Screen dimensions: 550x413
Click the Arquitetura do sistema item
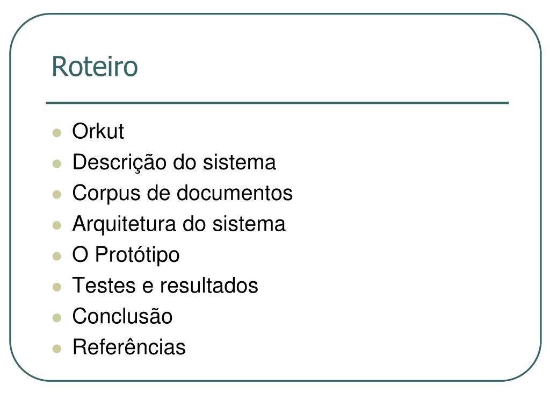click(x=179, y=224)
